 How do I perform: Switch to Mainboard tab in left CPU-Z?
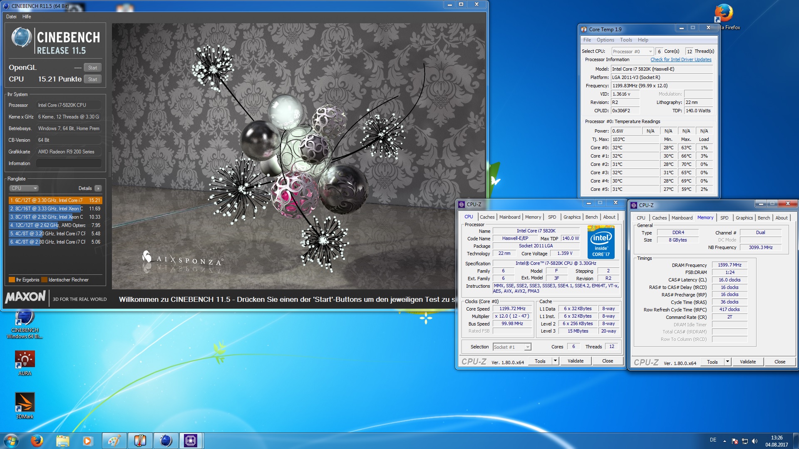point(510,217)
